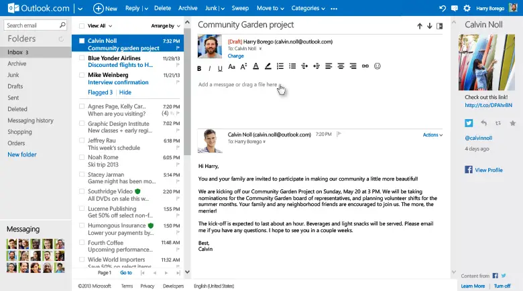This screenshot has height=291, width=523.
Task: Open the View: All filter dropdown
Action: [x=100, y=26]
